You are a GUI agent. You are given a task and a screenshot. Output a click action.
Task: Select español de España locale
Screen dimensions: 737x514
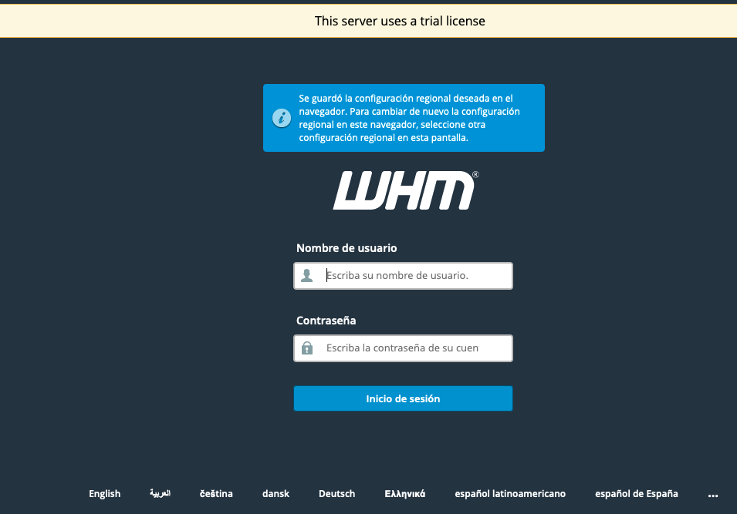coord(637,494)
